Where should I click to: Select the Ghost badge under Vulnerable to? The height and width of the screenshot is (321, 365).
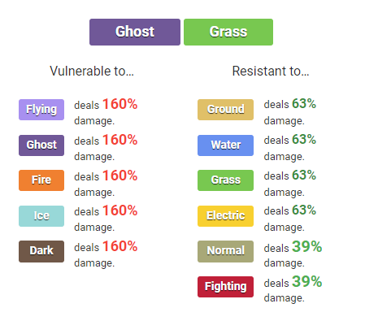tap(41, 145)
